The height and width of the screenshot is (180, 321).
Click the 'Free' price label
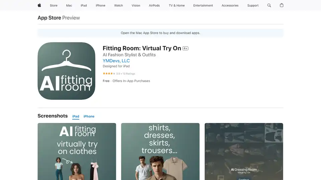click(106, 81)
